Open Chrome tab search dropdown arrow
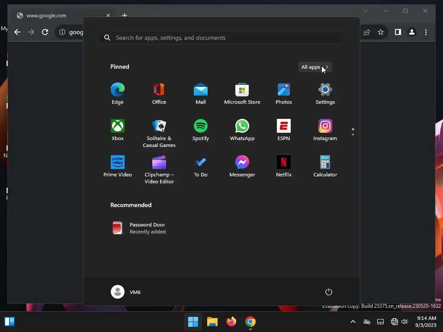 click(365, 11)
